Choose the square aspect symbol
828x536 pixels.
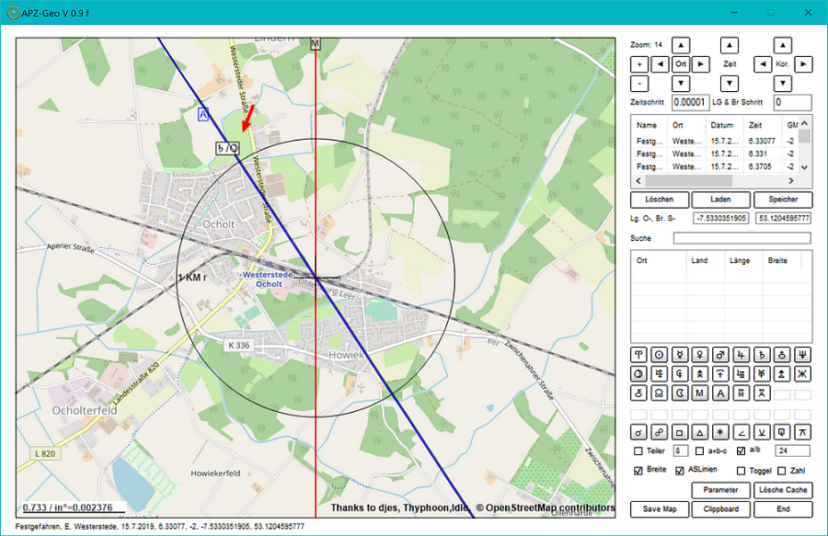click(680, 433)
